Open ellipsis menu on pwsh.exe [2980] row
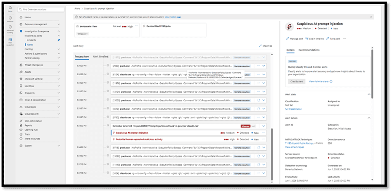The image size is (392, 192). pos(259,66)
